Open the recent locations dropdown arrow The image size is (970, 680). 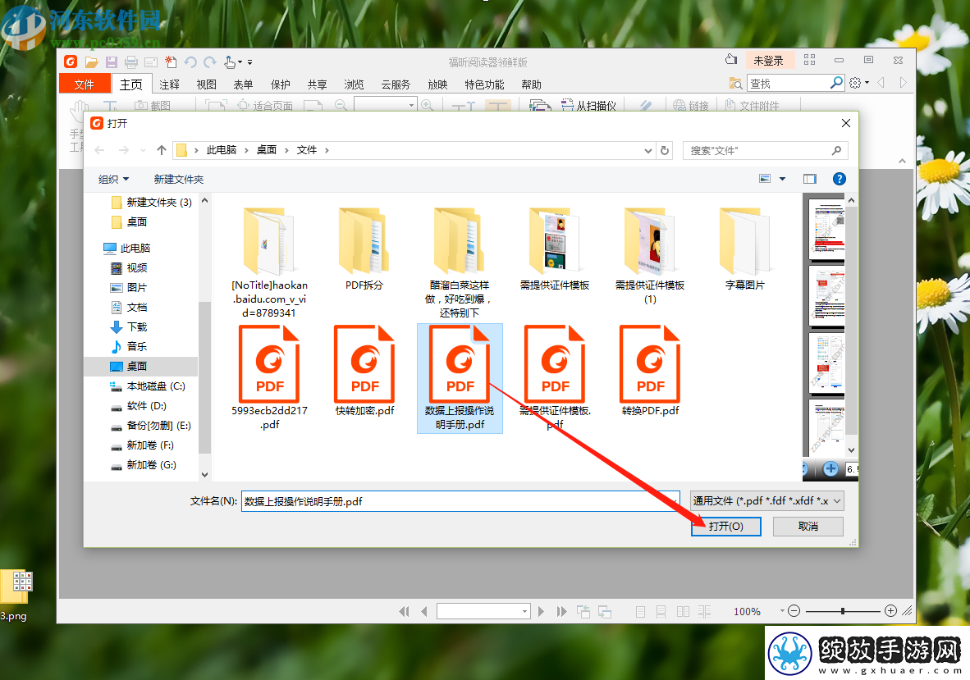tap(143, 150)
